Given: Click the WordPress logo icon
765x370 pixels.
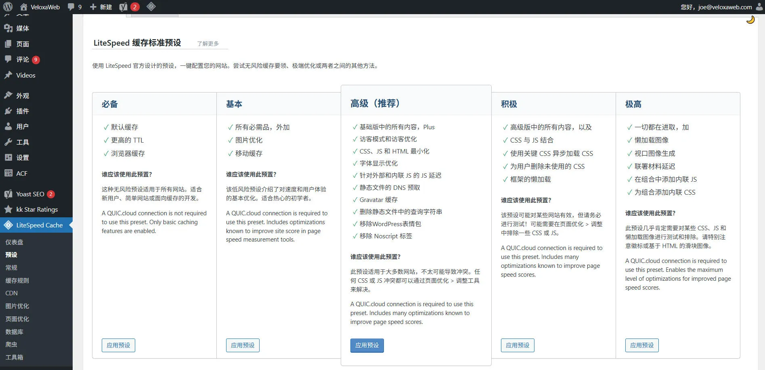Looking at the screenshot, I should coord(8,7).
